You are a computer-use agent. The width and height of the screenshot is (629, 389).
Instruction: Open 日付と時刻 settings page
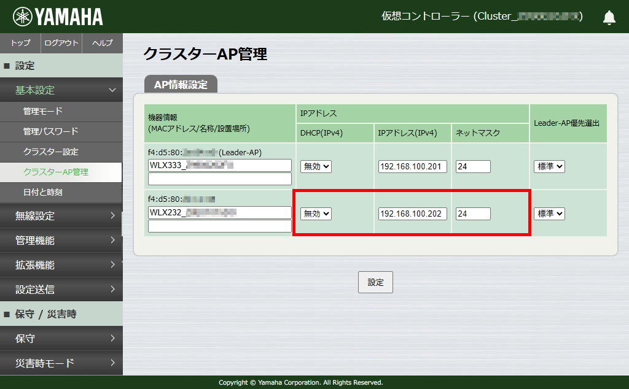tap(61, 192)
